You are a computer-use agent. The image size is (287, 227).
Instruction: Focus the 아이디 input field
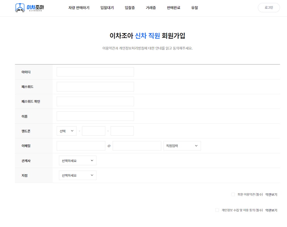tap(95, 72)
